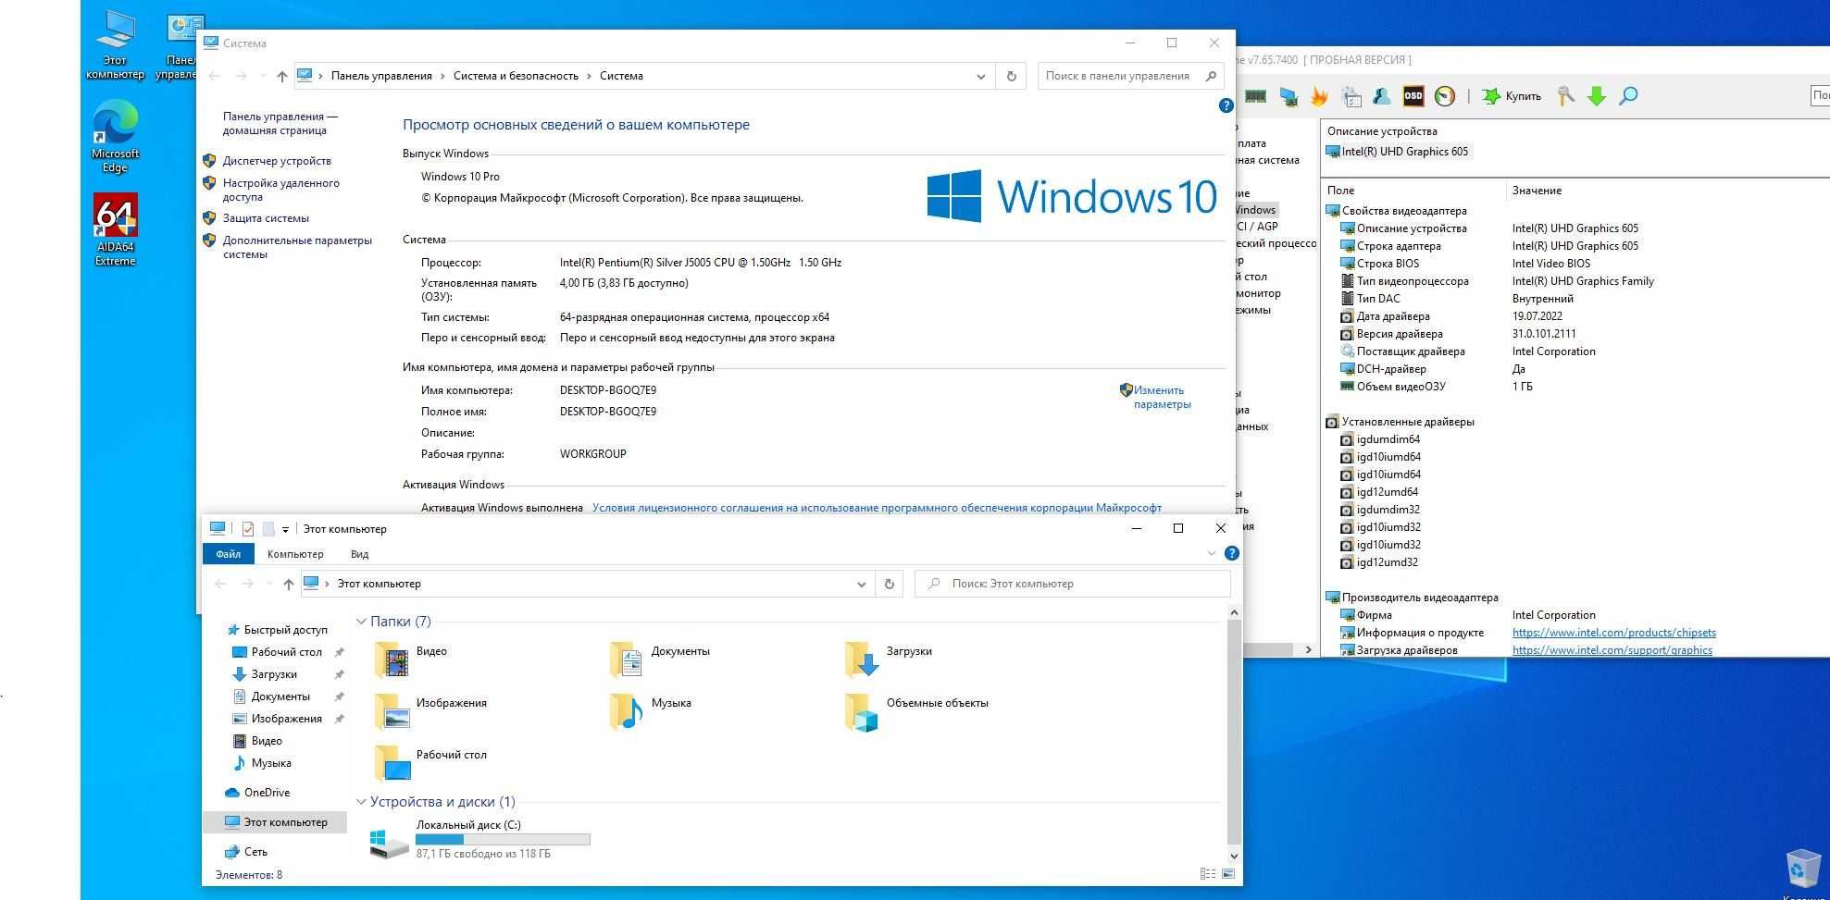
Task: Click the green download update arrow in AIDA64
Action: pyautogui.click(x=1597, y=96)
